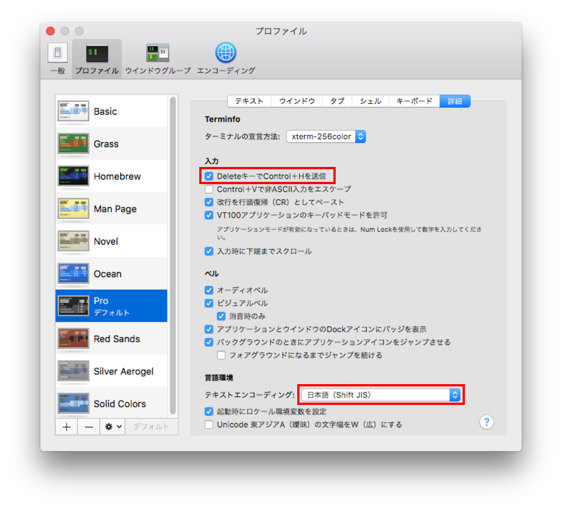
Task: Click the Red Sands profile thumbnail
Action: pyautogui.click(x=73, y=339)
